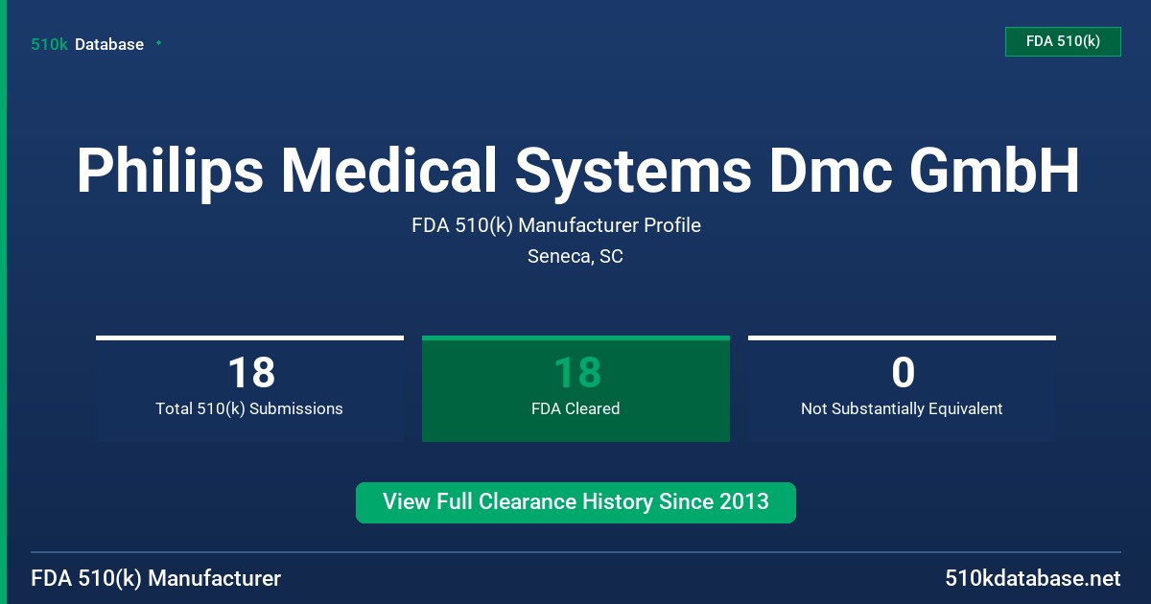This screenshot has width=1151, height=604.
Task: Open the Total 510(k) Submissions card
Action: tap(249, 388)
